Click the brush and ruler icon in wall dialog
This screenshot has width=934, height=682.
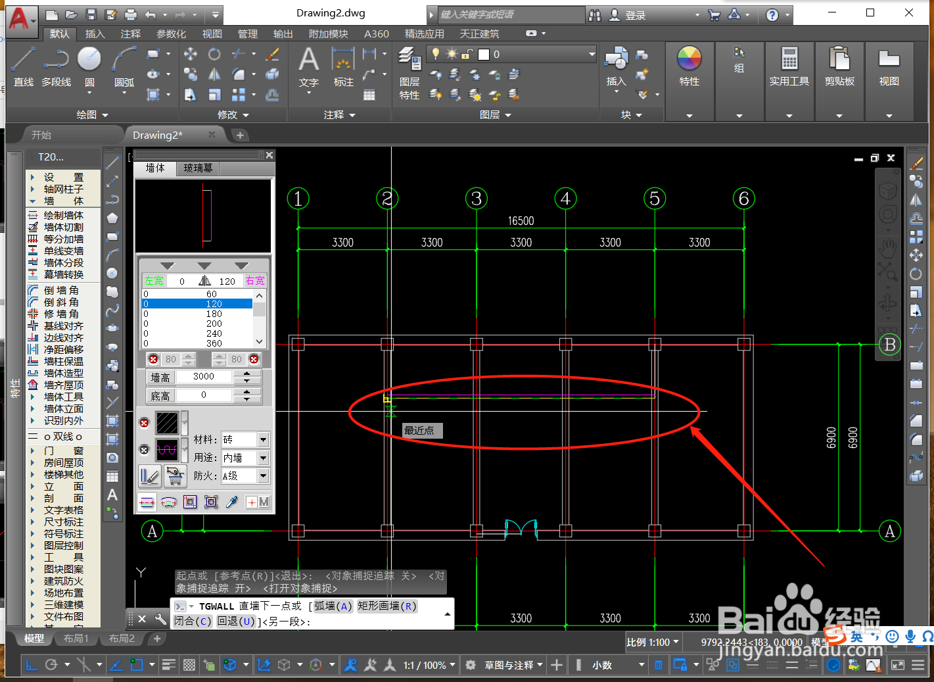pyautogui.click(x=150, y=475)
